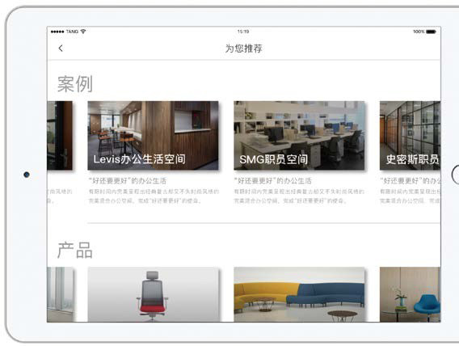Image resolution: width=459 pixels, height=346 pixels.
Task: Click the 为您推荐 page title
Action: point(243,49)
